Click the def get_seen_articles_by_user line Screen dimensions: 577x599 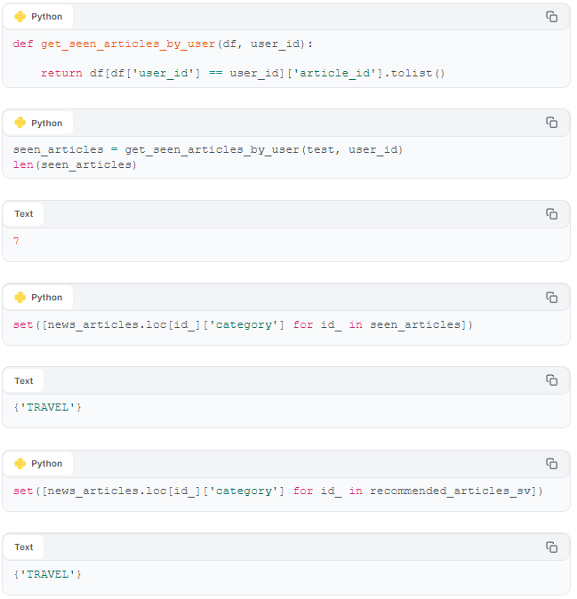point(163,44)
